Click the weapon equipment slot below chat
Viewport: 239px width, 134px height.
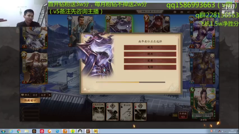[30, 108]
